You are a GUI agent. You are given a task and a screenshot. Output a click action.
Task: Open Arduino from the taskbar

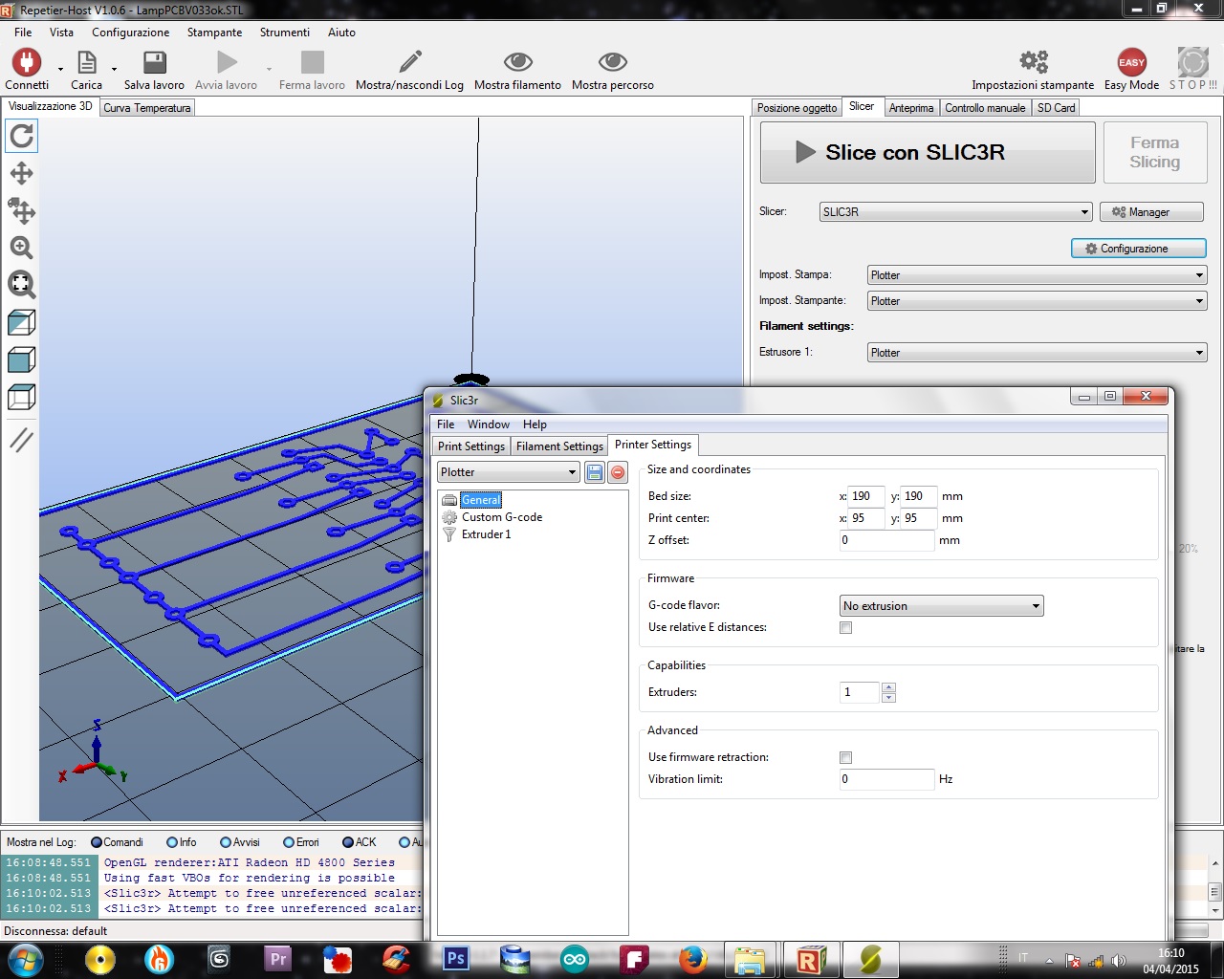coord(575,959)
